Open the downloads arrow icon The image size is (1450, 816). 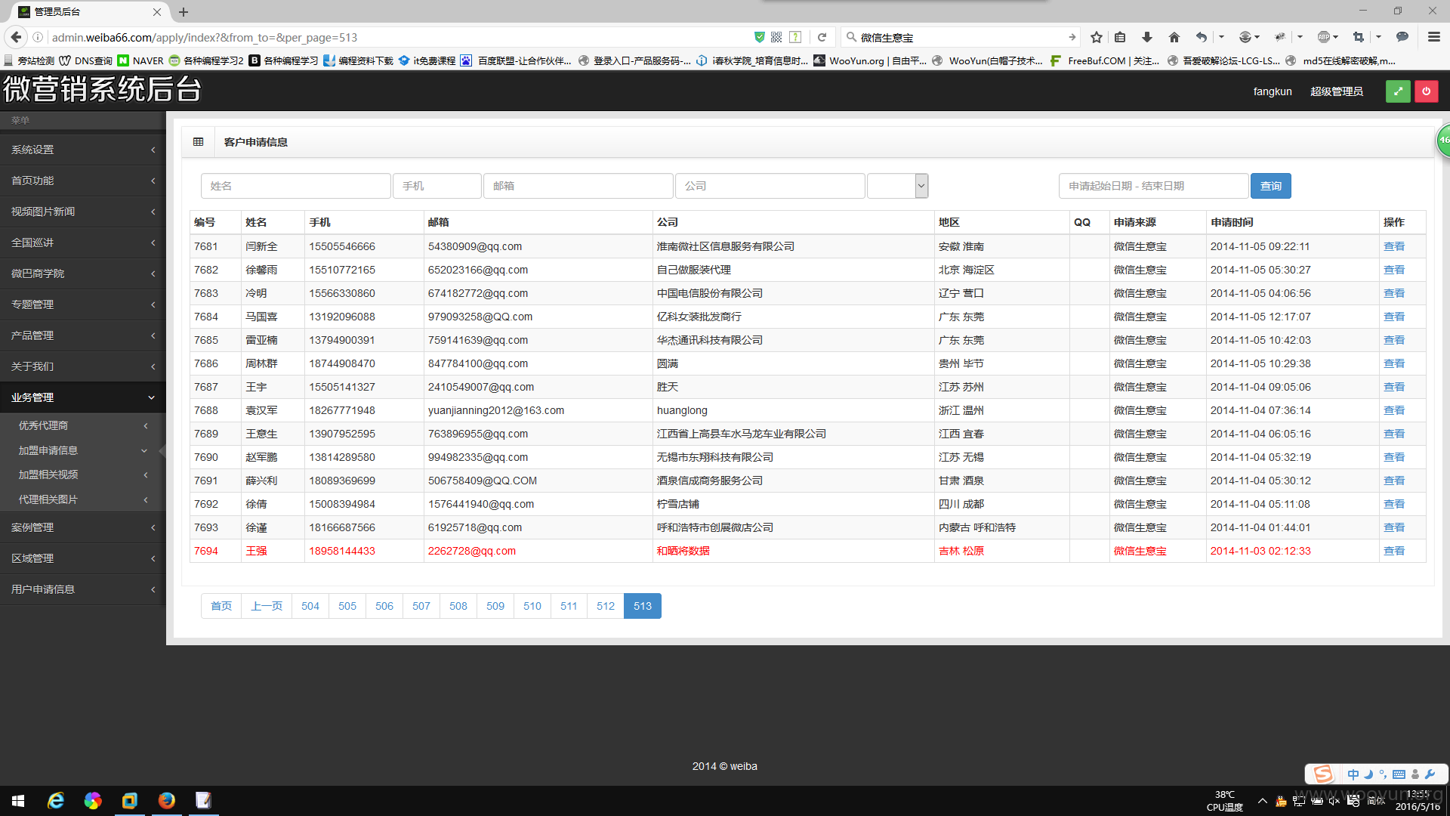pyautogui.click(x=1146, y=37)
